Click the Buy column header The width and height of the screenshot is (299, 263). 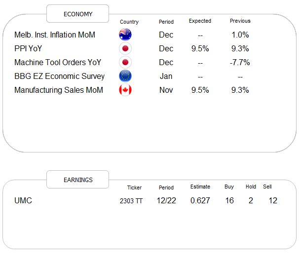(229, 187)
